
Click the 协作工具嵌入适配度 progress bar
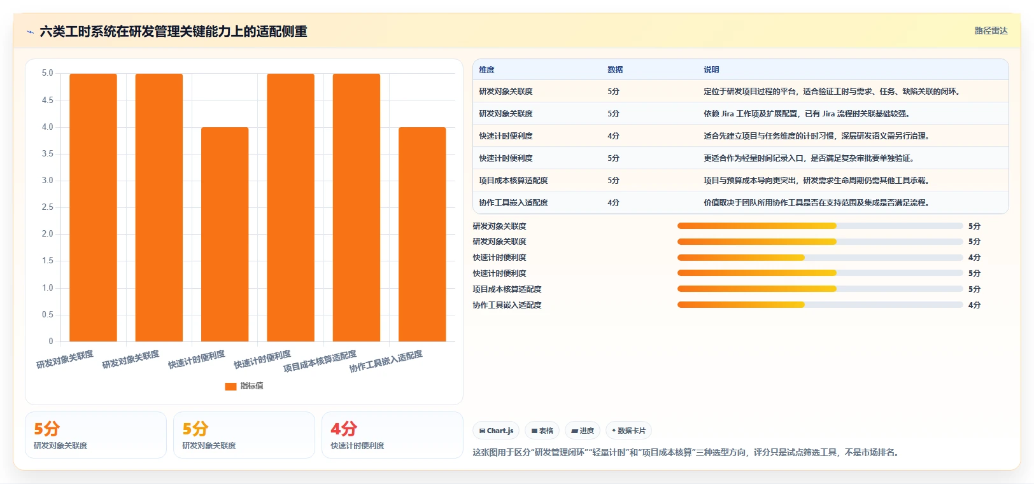pyautogui.click(x=820, y=305)
